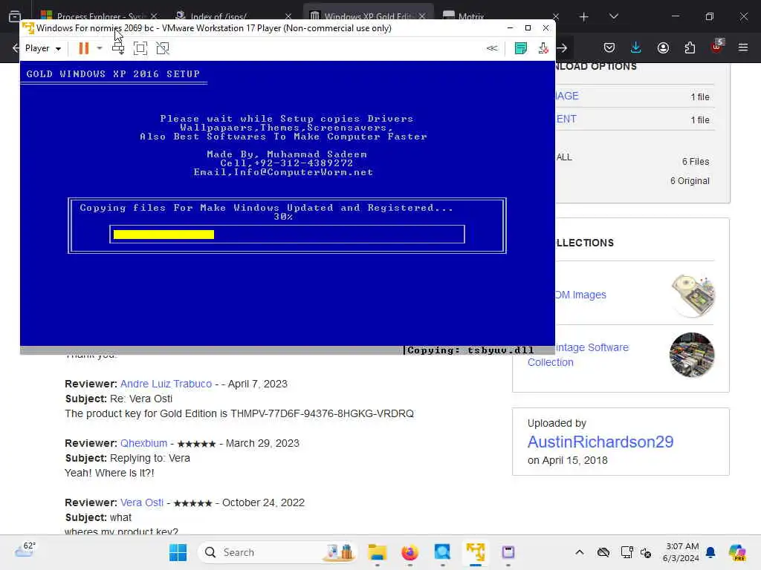This screenshot has height=570, width=761.
Task: Click the Vera Osti review five-star rating
Action: [192, 503]
